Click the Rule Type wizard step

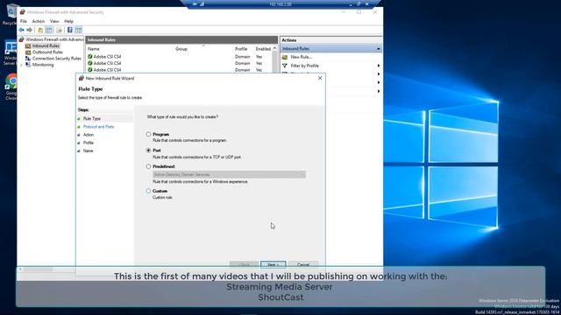tap(92, 119)
